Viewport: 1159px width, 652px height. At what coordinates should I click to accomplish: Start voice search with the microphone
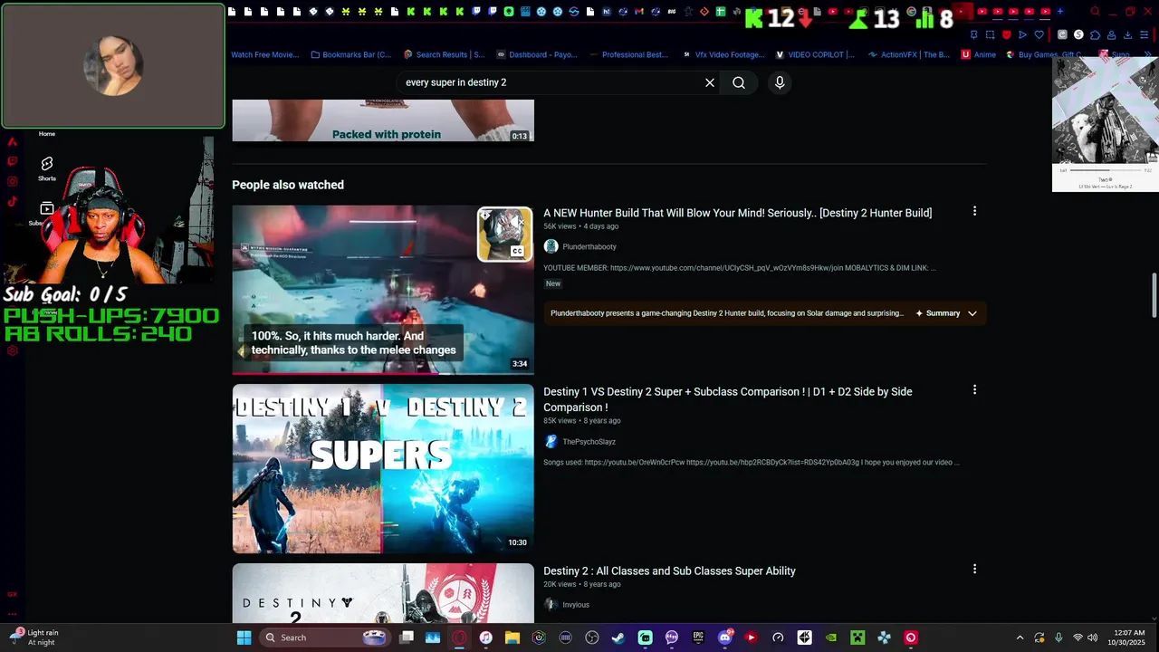(x=780, y=82)
